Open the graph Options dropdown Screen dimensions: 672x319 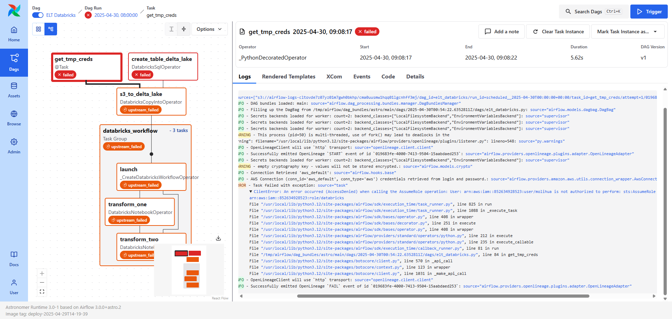coord(209,29)
